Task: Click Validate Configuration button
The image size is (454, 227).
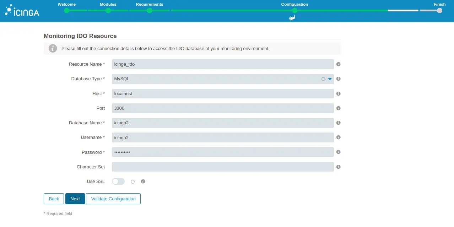Action: click(x=113, y=199)
